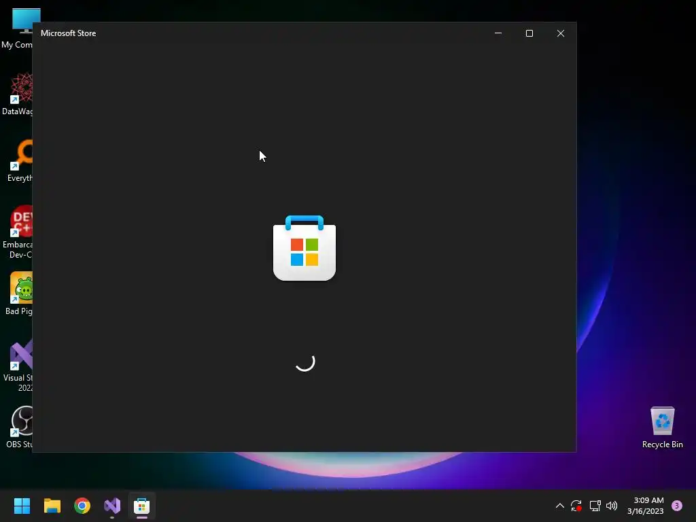Select the DataWag desktop shortcut
This screenshot has width=696, height=522.
click(x=18, y=94)
